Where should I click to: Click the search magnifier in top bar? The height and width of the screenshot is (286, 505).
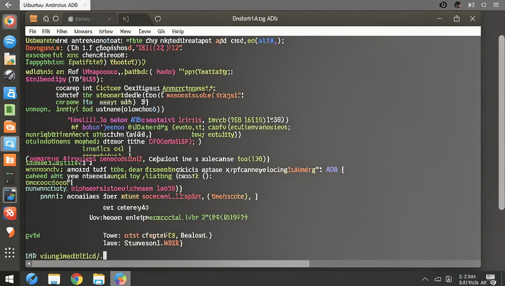[x=484, y=5]
